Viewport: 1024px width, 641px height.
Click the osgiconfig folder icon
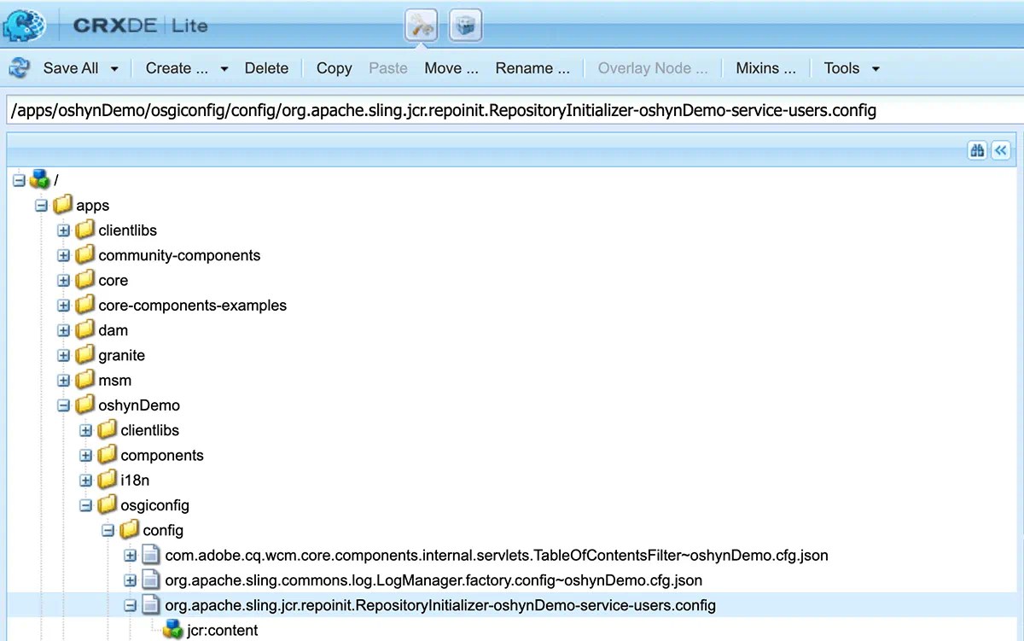click(107, 504)
